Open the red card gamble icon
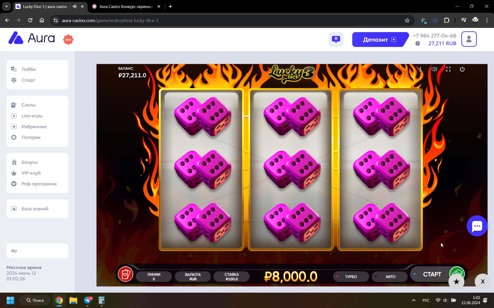Screen dimensions: 494x308 click(125, 274)
